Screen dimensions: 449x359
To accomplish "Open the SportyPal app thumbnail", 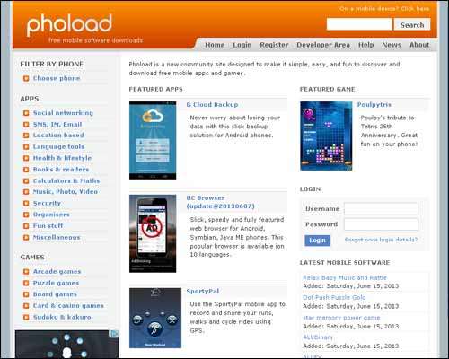I will [155, 318].
